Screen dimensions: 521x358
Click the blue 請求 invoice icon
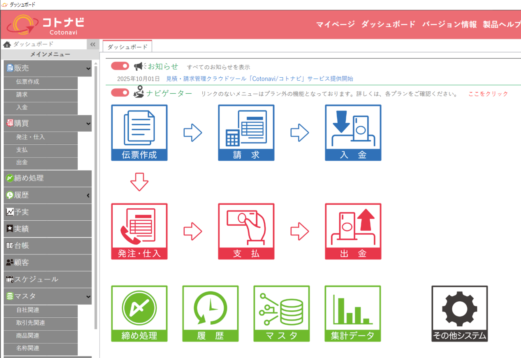click(246, 132)
